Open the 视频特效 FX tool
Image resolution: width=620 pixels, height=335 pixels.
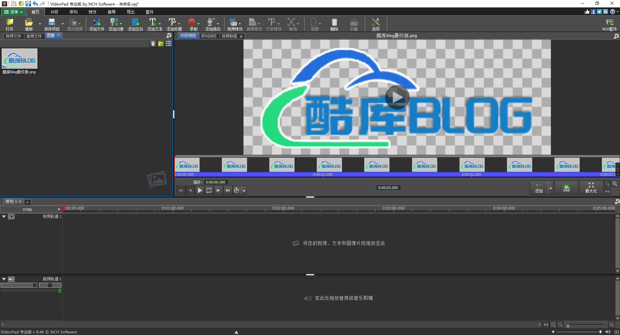pos(234,24)
